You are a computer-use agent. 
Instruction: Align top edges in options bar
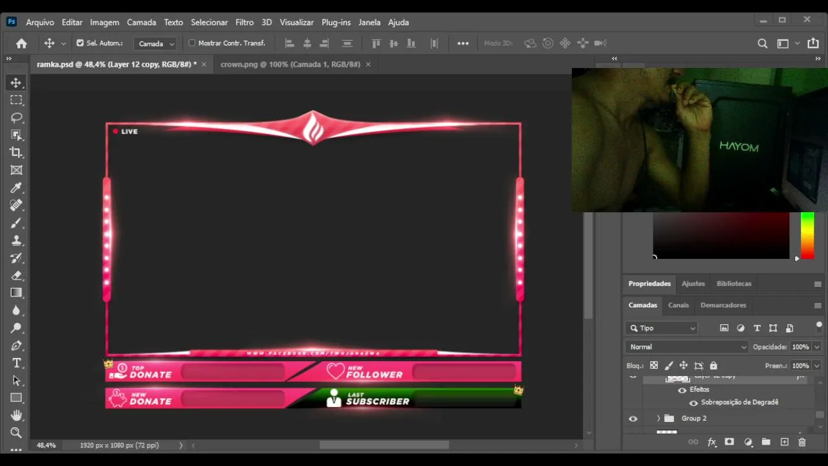376,43
